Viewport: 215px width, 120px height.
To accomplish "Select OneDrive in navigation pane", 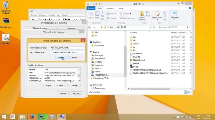I will click(97, 42).
